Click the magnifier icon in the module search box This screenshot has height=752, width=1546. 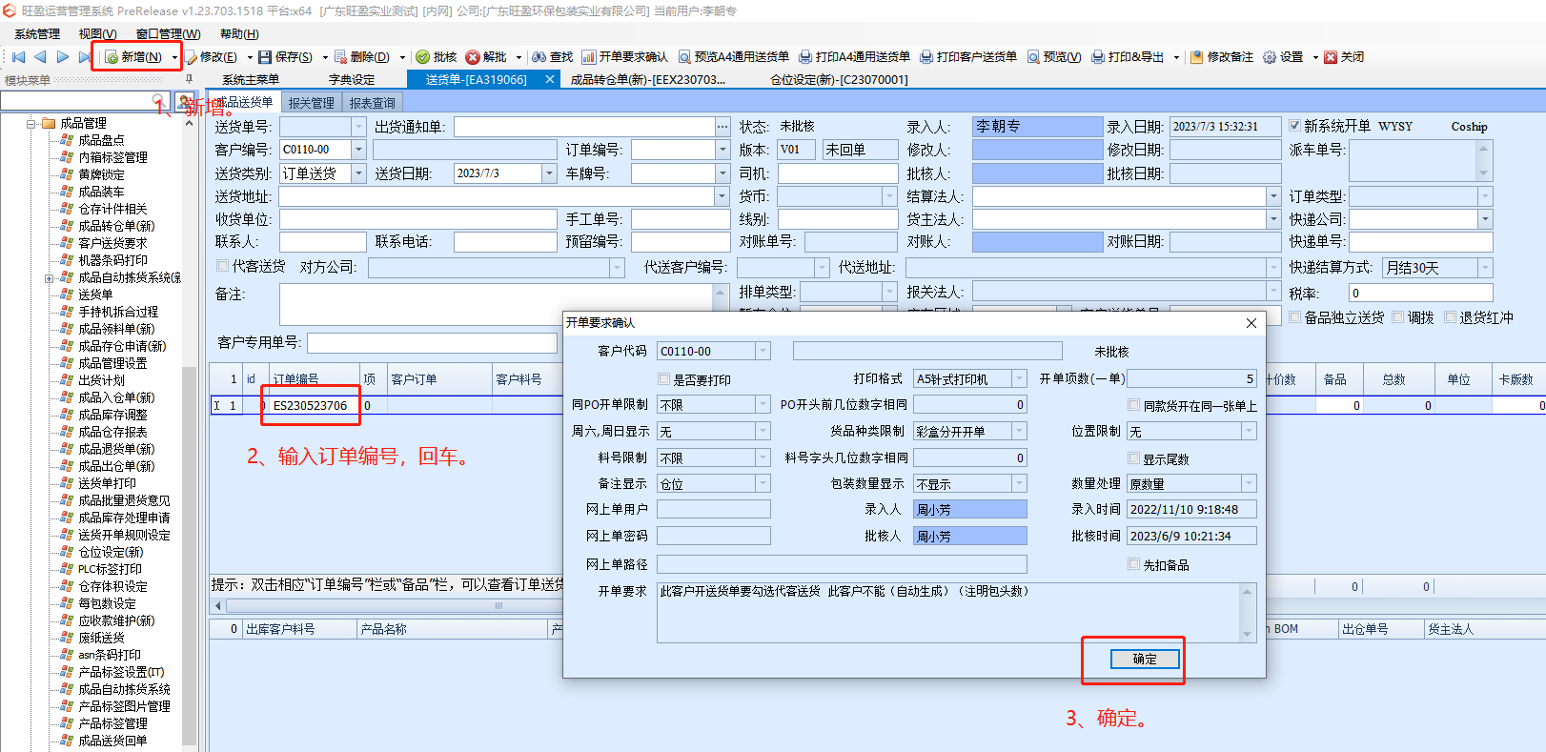[x=159, y=101]
